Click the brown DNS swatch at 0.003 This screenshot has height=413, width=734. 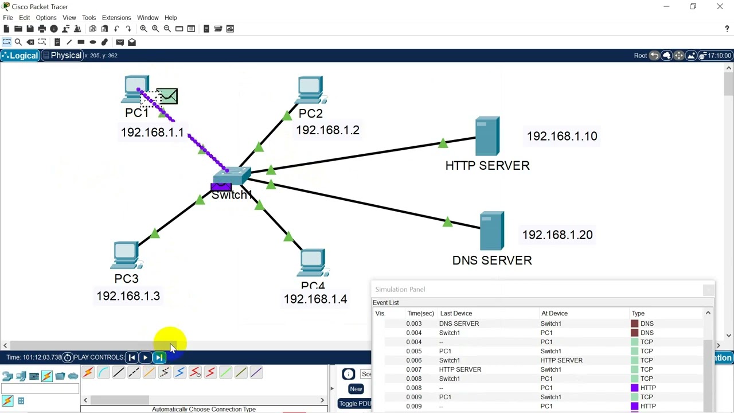(634, 324)
